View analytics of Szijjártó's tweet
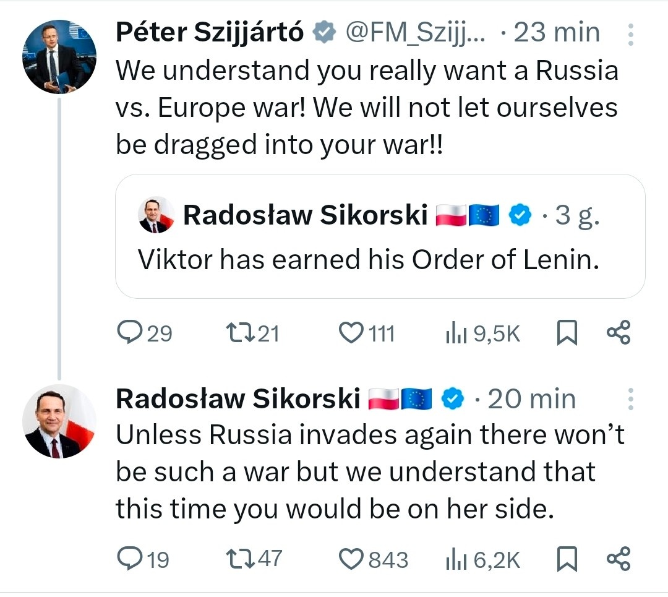The image size is (668, 597). point(456,334)
